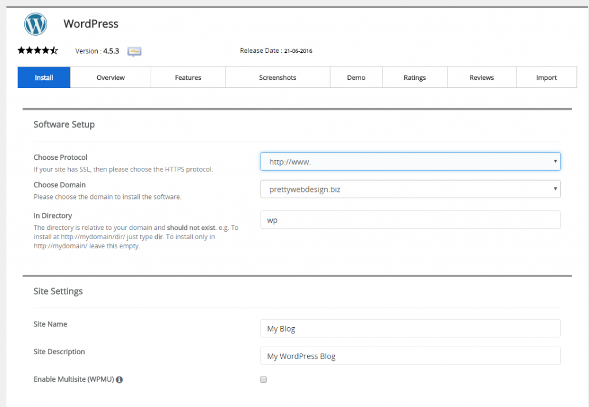Click the SSL HTTPS protocol hint text
The height and width of the screenshot is (407, 589).
(123, 170)
